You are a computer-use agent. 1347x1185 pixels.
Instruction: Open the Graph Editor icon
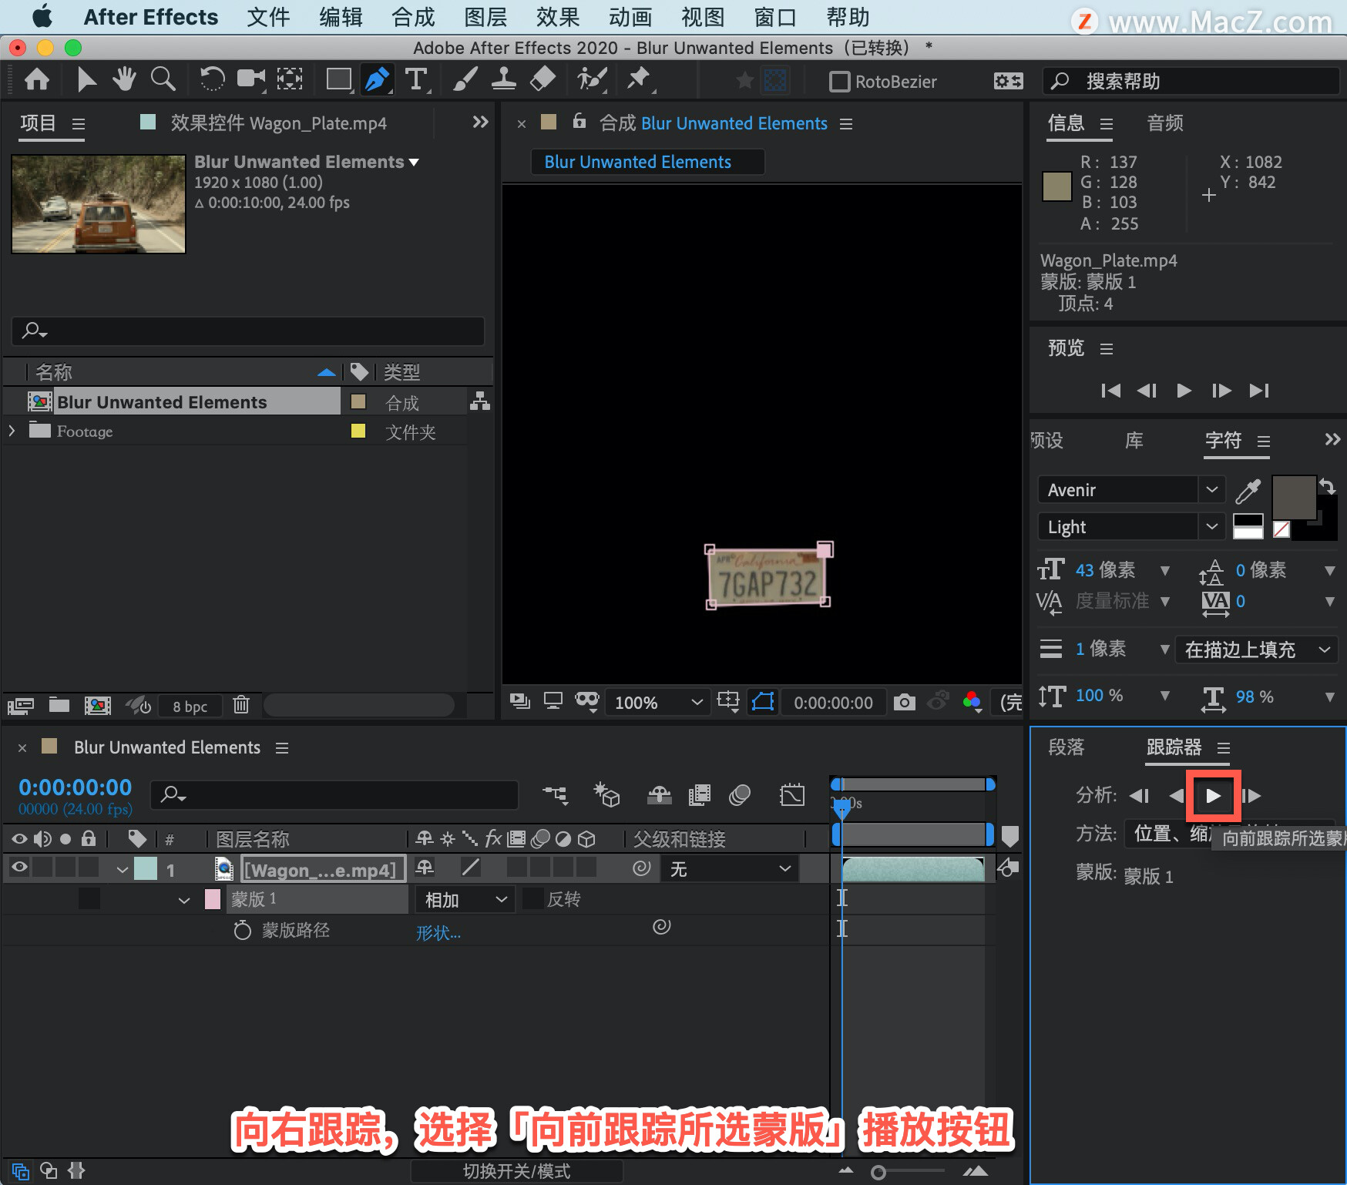pyautogui.click(x=792, y=795)
